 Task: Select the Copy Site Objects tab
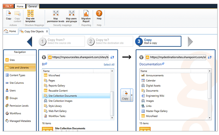coord(34,31)
